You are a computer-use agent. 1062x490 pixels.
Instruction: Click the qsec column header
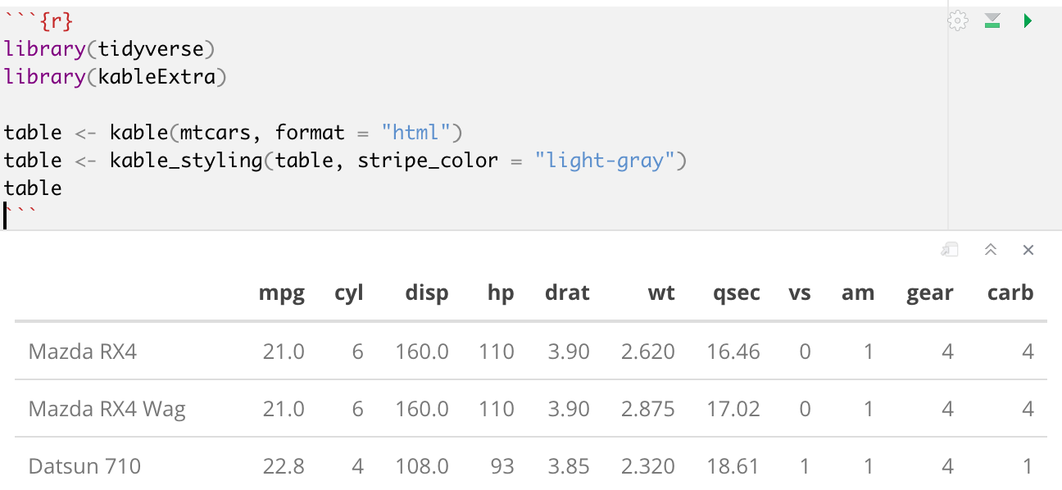coord(735,293)
